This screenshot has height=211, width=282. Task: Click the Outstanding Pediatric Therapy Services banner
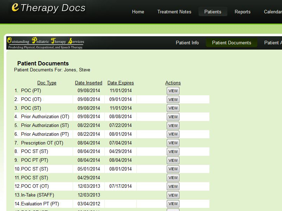(x=45, y=43)
